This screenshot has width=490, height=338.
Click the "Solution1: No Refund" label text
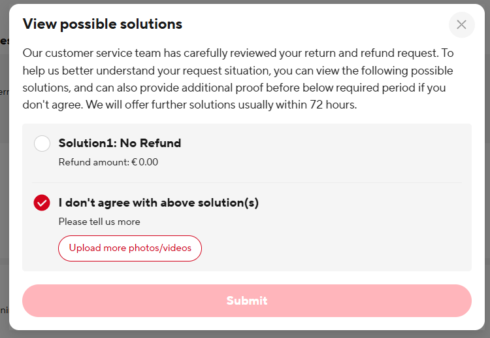[x=120, y=143]
